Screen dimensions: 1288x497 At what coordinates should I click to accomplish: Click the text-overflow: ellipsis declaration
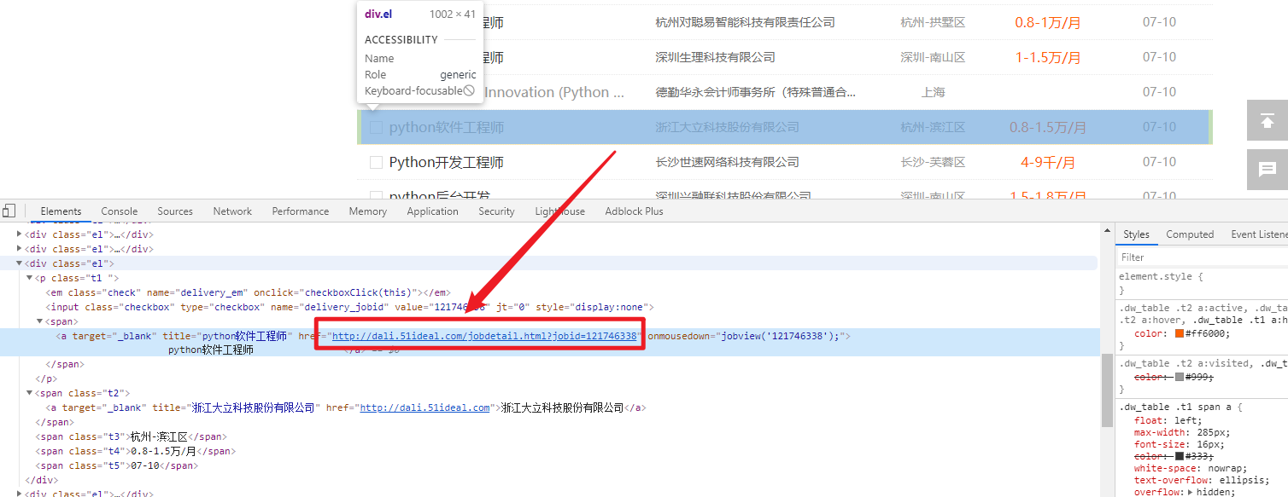point(1200,480)
